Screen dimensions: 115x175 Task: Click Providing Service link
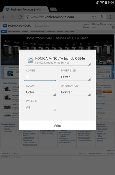tap(9, 127)
